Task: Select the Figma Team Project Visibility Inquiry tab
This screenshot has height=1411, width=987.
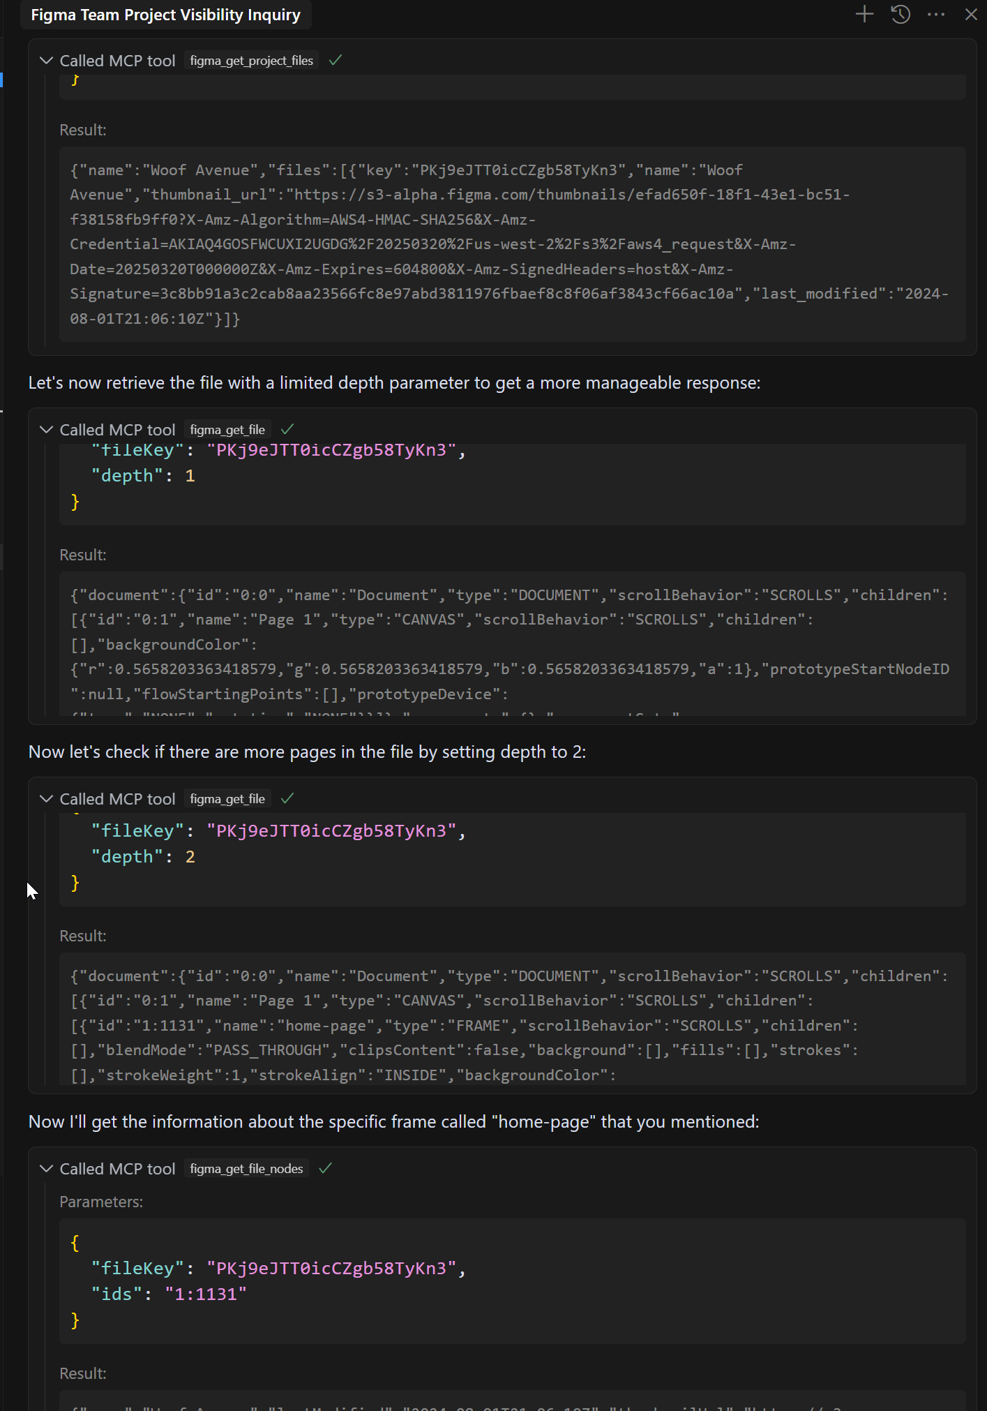Action: click(x=165, y=15)
